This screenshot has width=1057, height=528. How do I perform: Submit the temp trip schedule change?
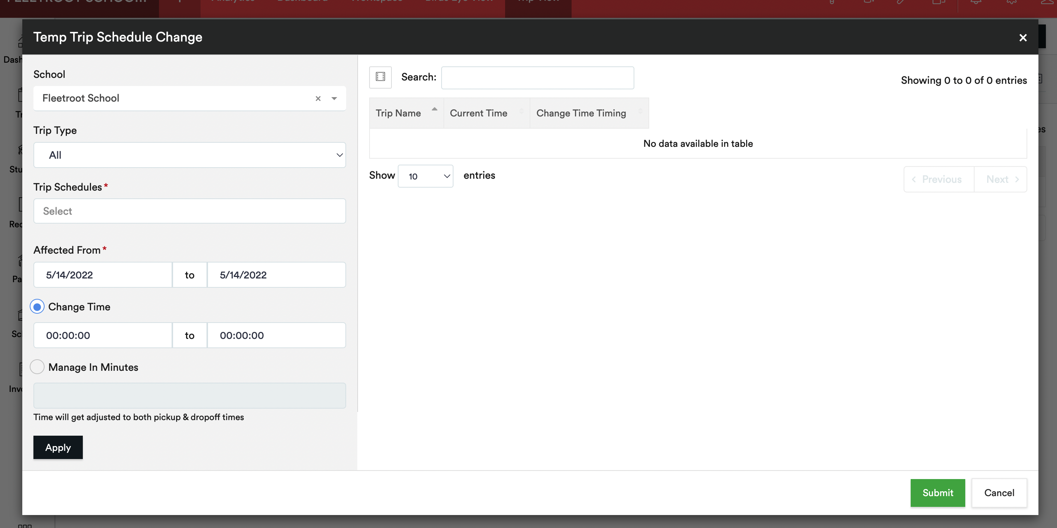point(937,493)
